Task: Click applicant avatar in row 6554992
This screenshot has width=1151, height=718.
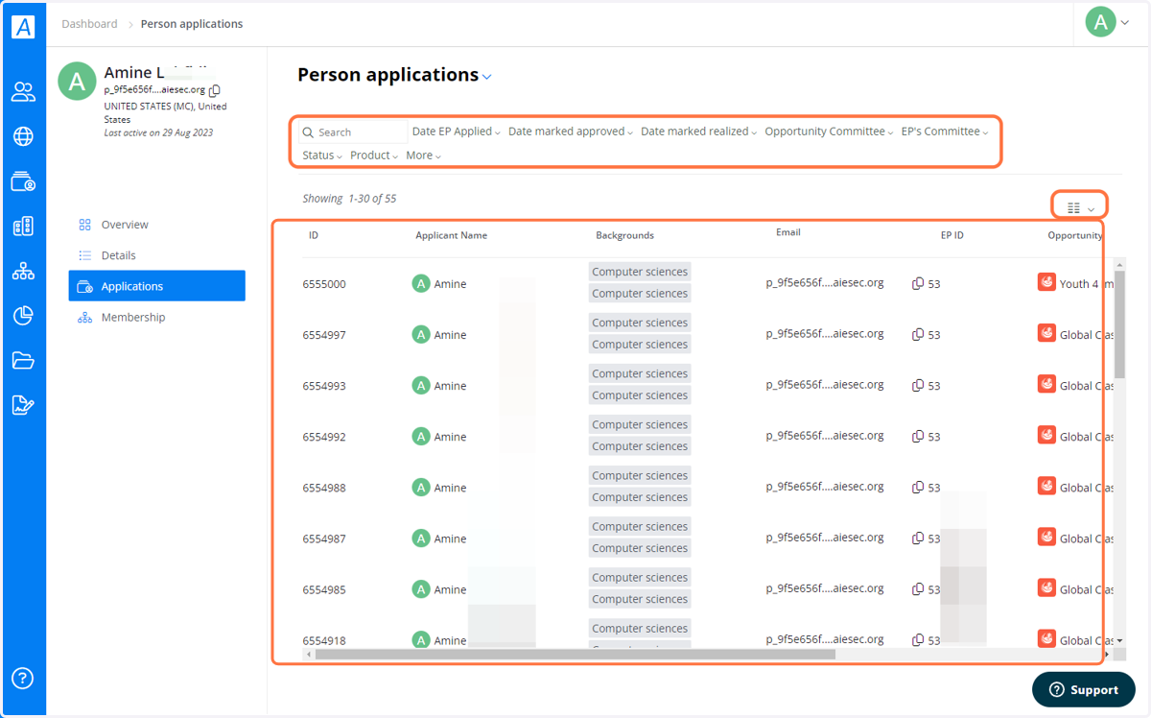Action: coord(421,436)
